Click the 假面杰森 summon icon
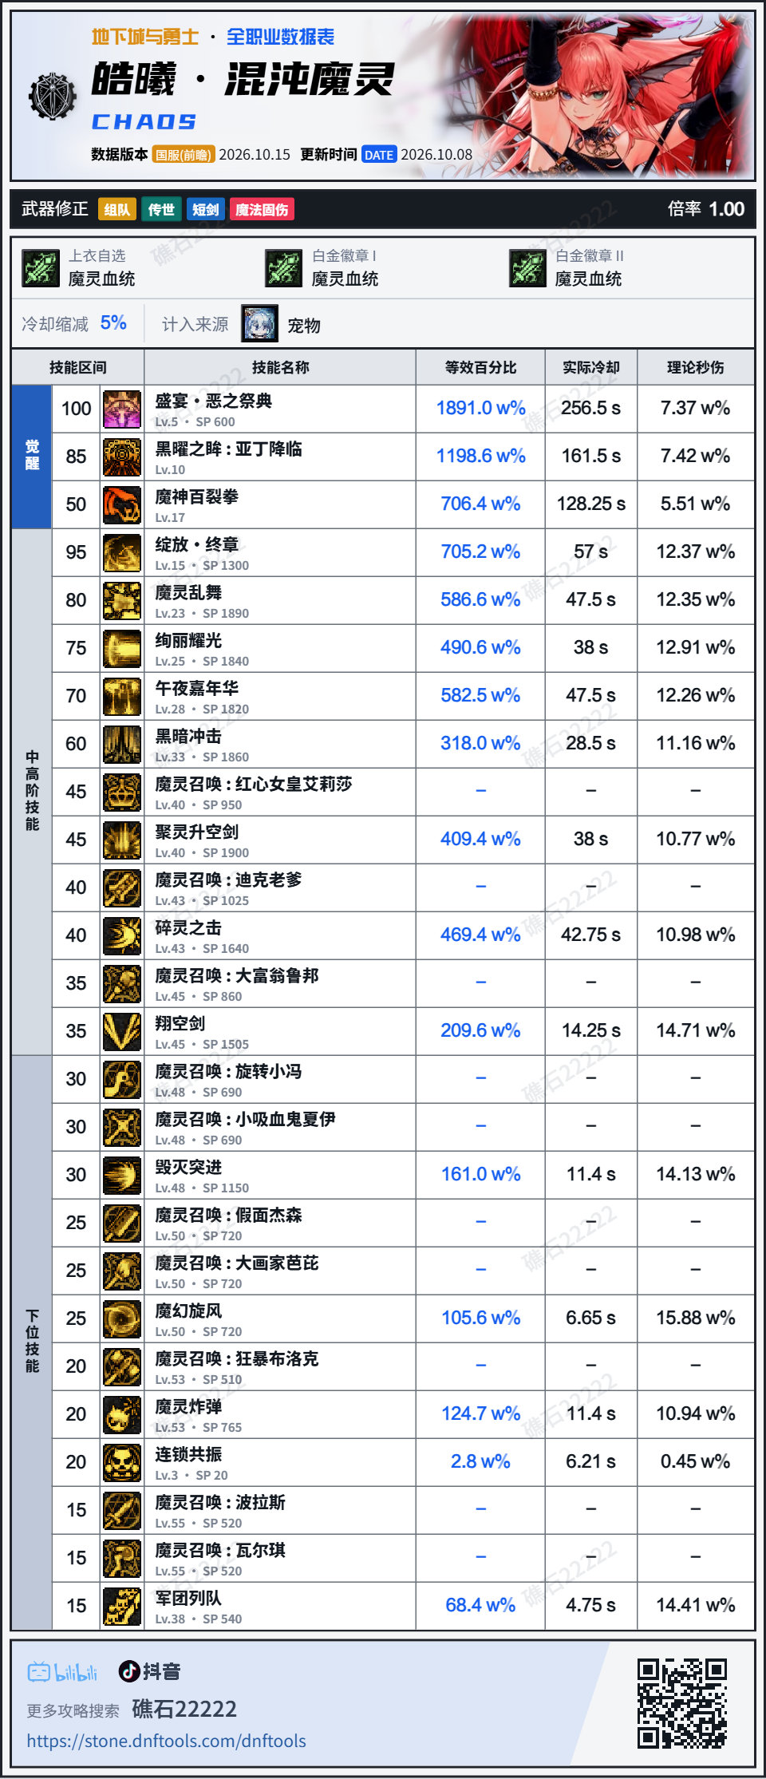 (x=122, y=1223)
